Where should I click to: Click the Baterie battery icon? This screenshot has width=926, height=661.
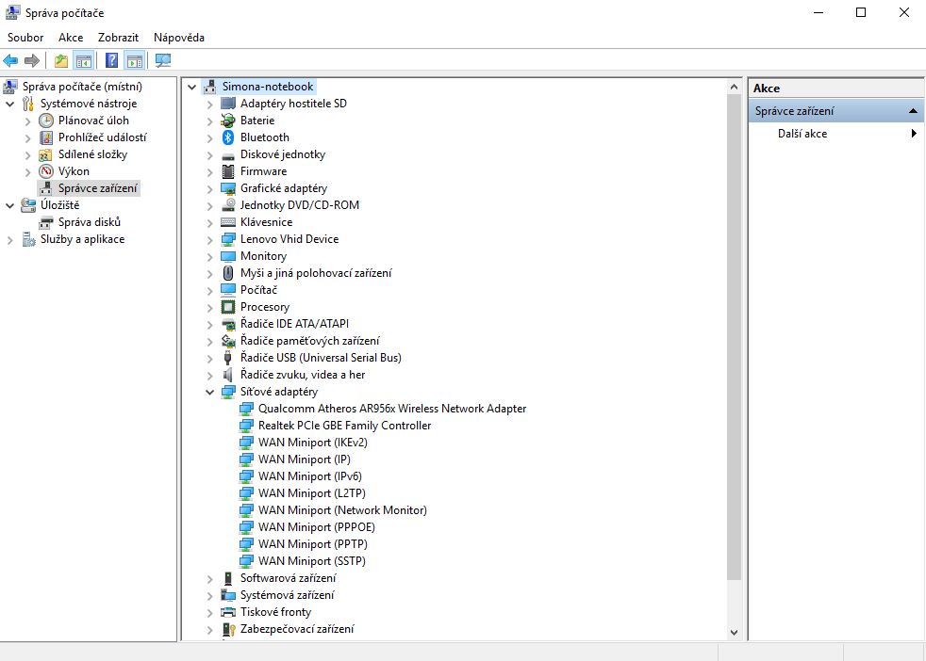click(228, 121)
